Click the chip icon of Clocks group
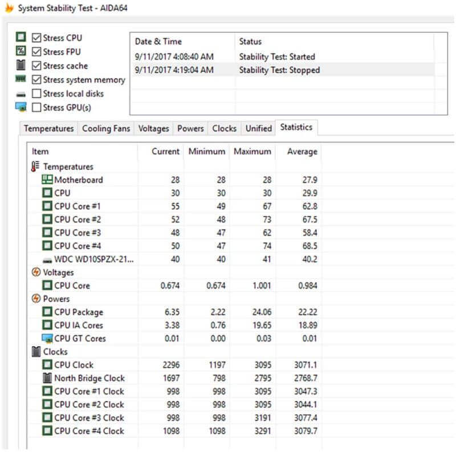456x455 pixels. point(36,351)
